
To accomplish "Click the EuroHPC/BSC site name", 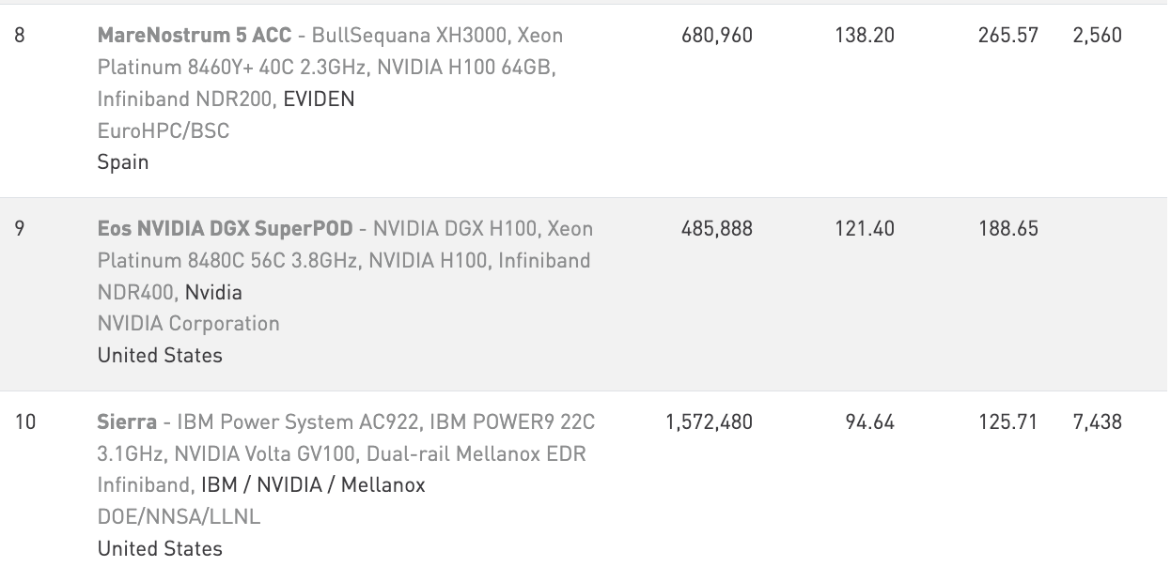I will [x=164, y=130].
